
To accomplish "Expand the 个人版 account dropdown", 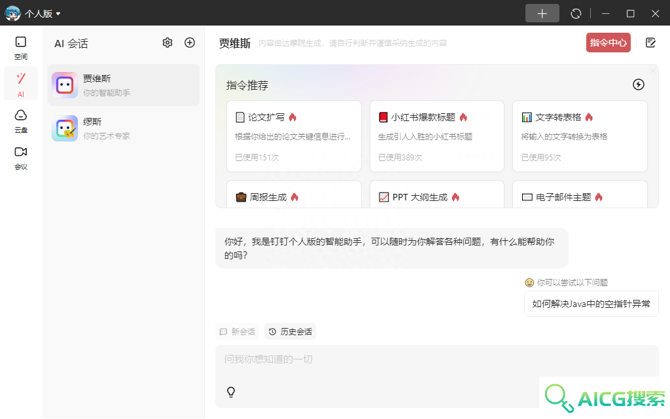I will 43,14.
